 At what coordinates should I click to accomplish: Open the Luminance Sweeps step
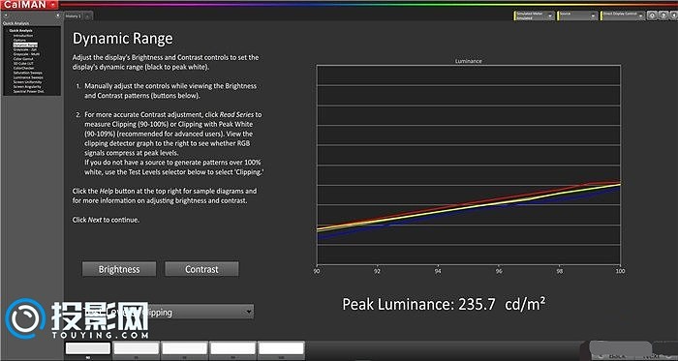(28, 77)
